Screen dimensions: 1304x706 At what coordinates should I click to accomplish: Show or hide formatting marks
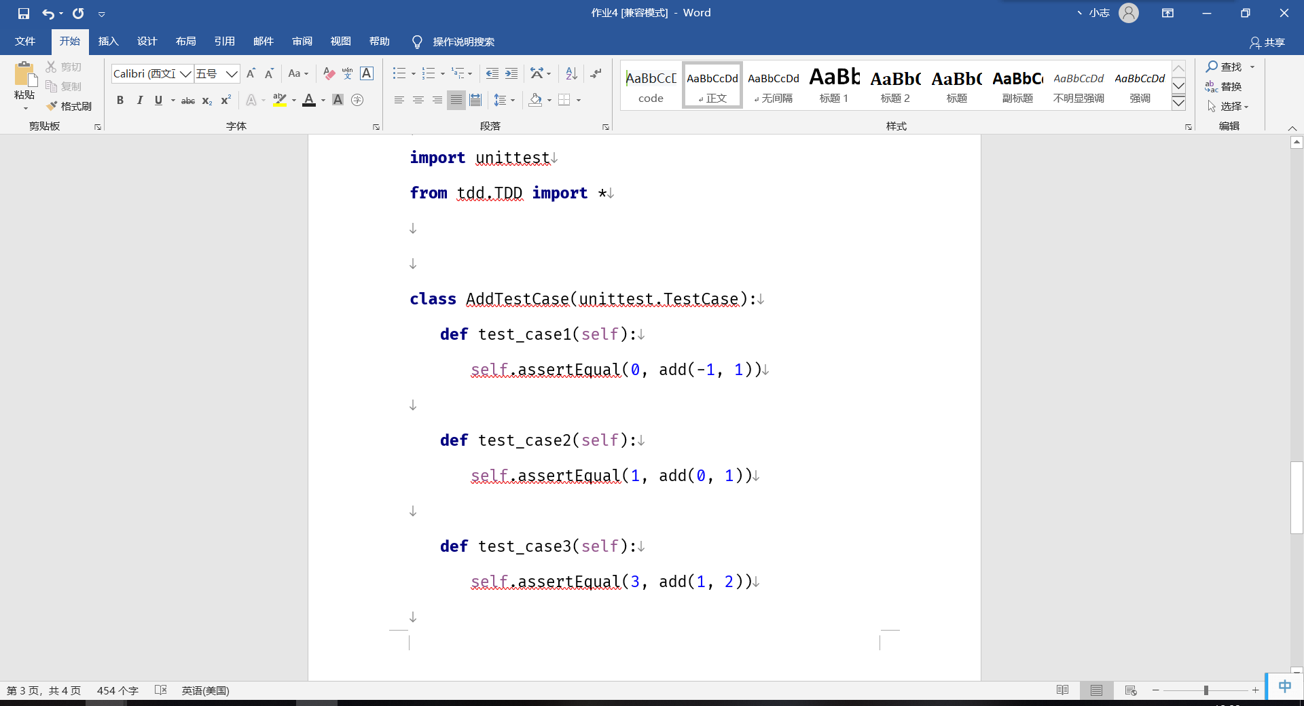point(596,73)
